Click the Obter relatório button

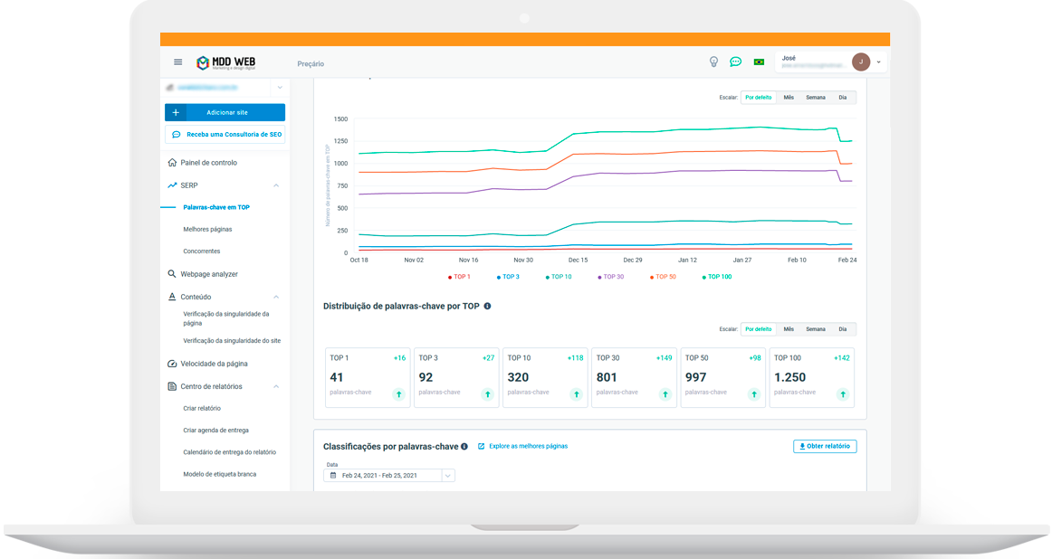coord(824,446)
